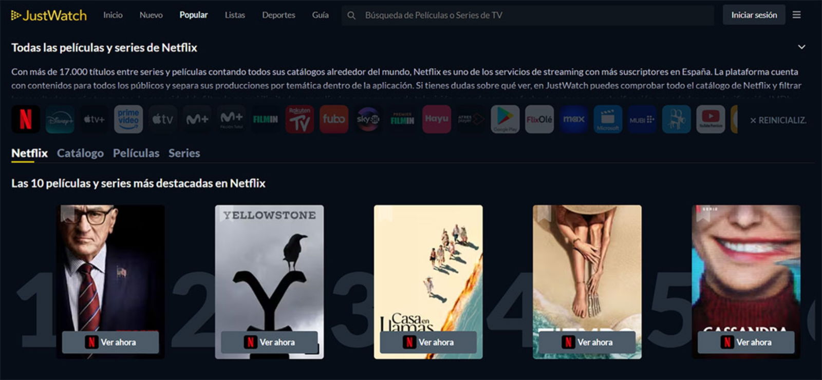Switch to the Netflix tab
Image resolution: width=822 pixels, height=380 pixels.
[x=29, y=153]
